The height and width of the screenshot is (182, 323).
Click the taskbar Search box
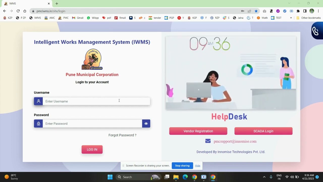[138, 177]
